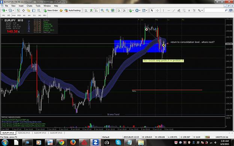Toggle Chart Shift button
This screenshot has width=234, height=146.
(x=124, y=10)
